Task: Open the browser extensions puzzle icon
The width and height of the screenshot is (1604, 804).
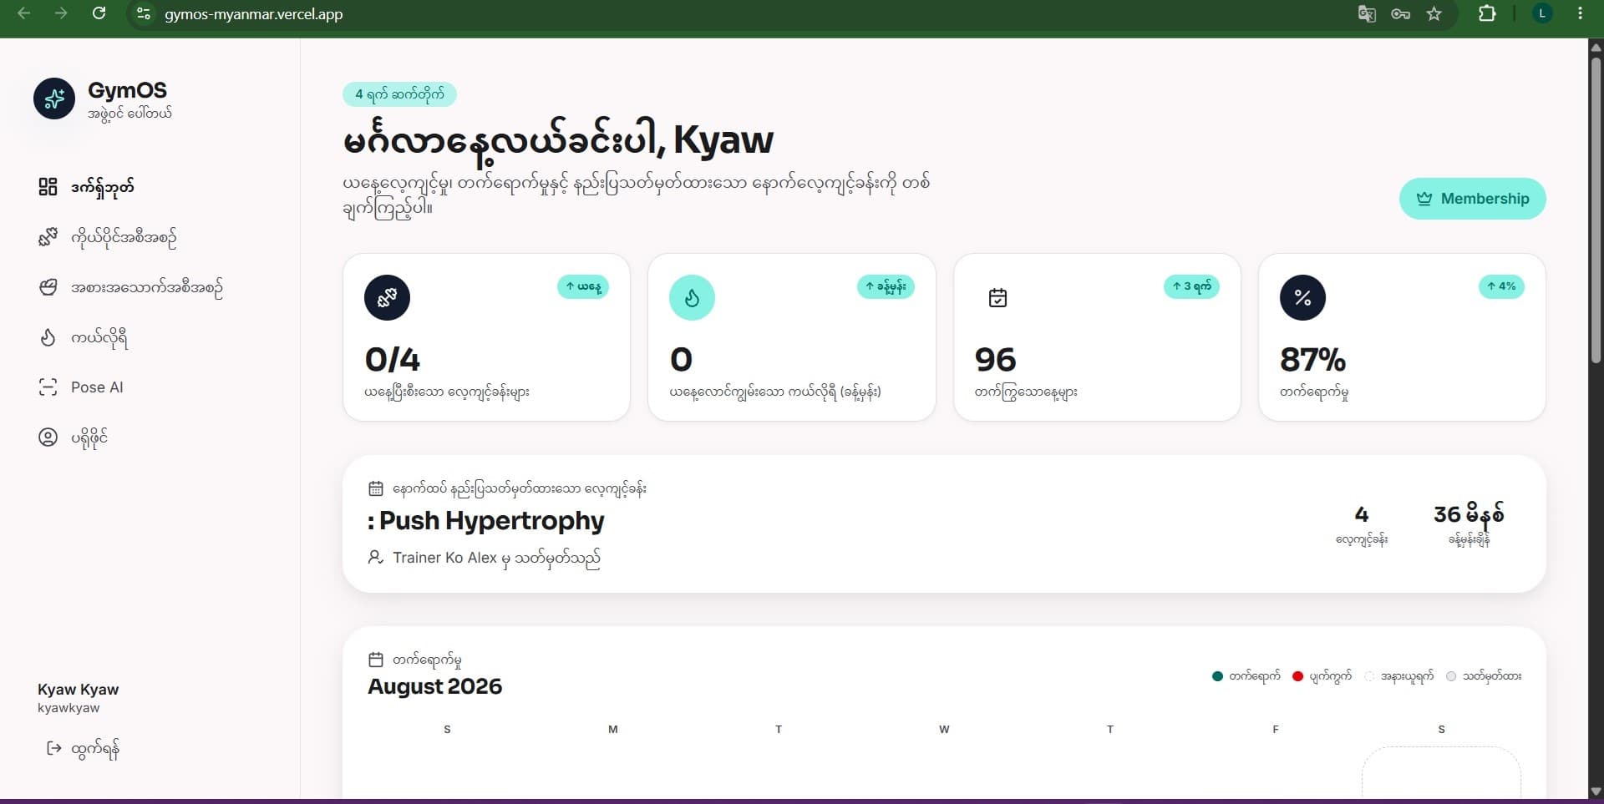Action: [1487, 13]
